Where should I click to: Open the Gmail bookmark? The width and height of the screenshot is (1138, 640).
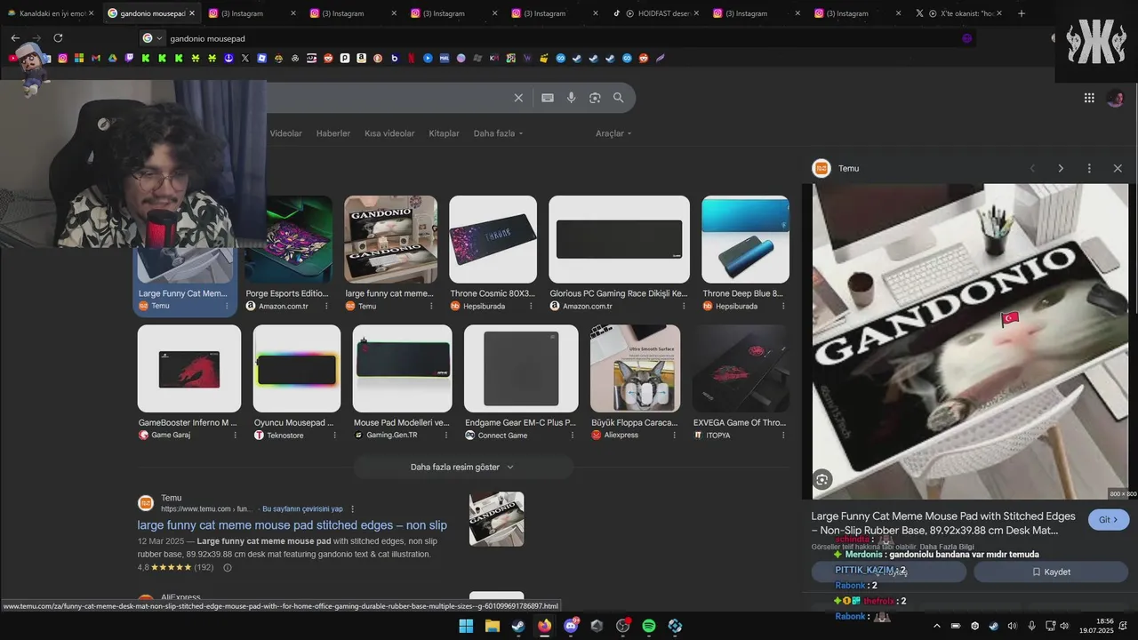[96, 58]
